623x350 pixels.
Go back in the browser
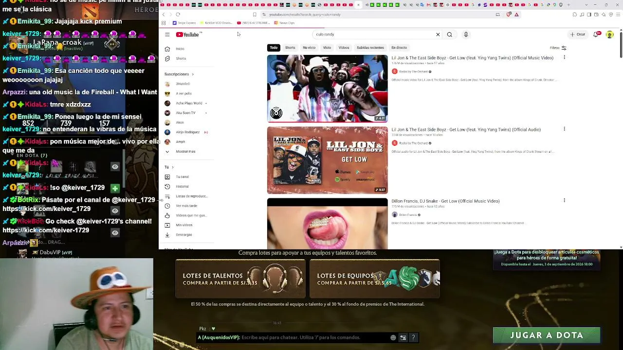point(164,15)
